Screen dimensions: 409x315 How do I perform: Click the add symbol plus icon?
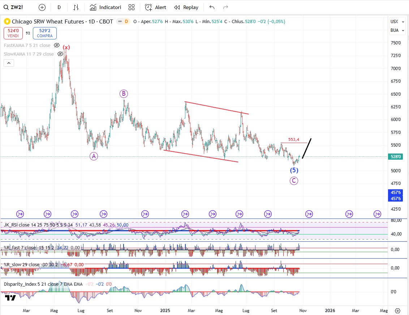(x=42, y=7)
